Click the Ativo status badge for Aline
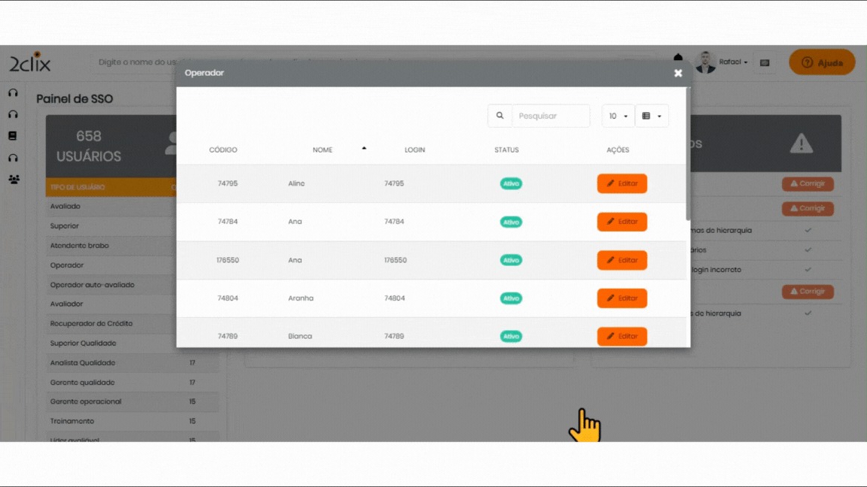The height and width of the screenshot is (487, 867). (511, 183)
